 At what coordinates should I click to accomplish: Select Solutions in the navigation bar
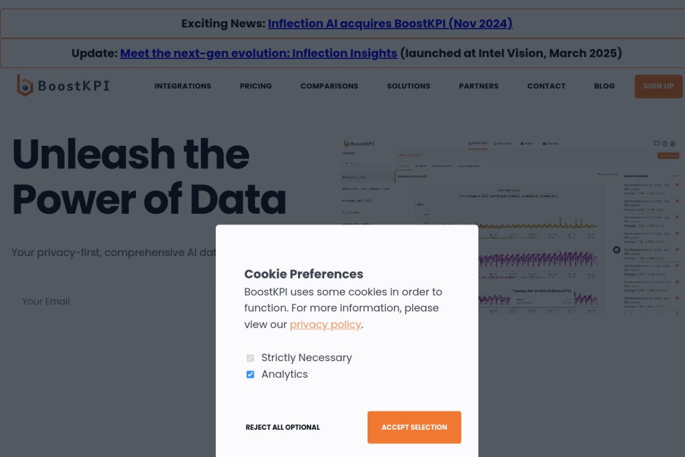[x=408, y=86]
